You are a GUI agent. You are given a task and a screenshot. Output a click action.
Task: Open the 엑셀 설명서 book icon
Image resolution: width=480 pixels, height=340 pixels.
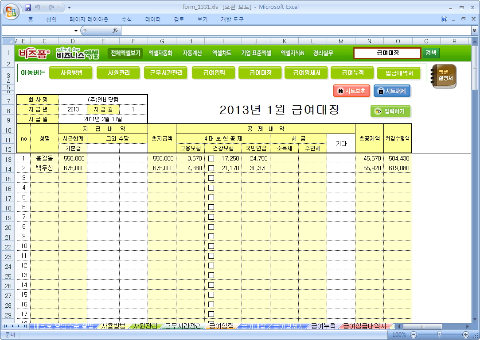click(x=444, y=76)
